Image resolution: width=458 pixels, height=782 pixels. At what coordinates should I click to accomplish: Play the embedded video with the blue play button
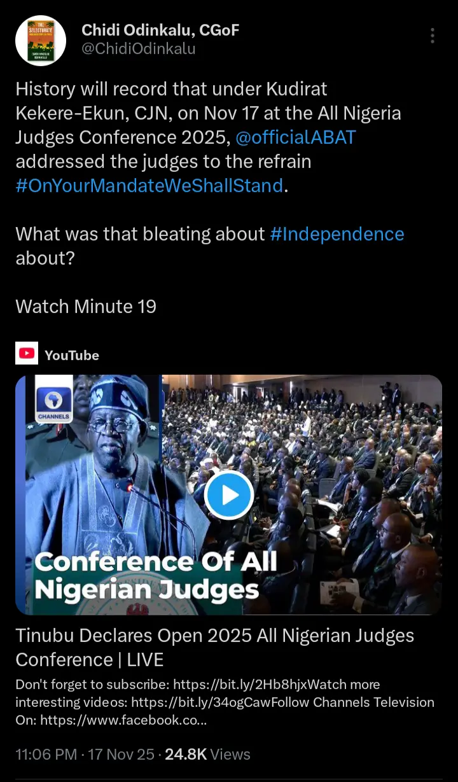click(x=229, y=494)
